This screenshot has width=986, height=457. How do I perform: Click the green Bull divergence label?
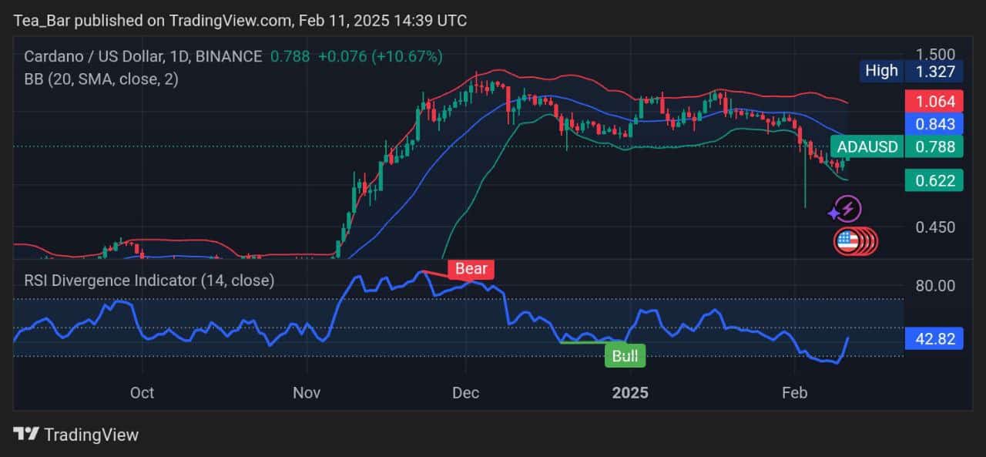(625, 356)
